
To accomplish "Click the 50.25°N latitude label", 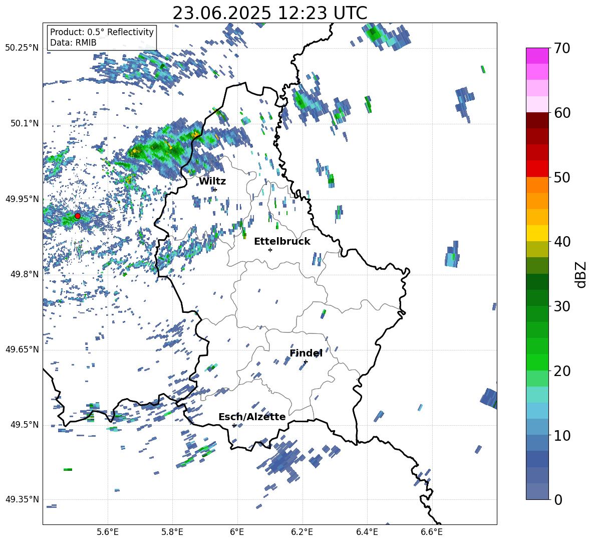I will pos(23,48).
